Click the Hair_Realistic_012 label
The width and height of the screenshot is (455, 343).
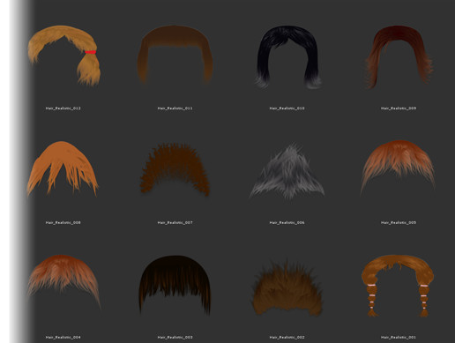[63, 108]
